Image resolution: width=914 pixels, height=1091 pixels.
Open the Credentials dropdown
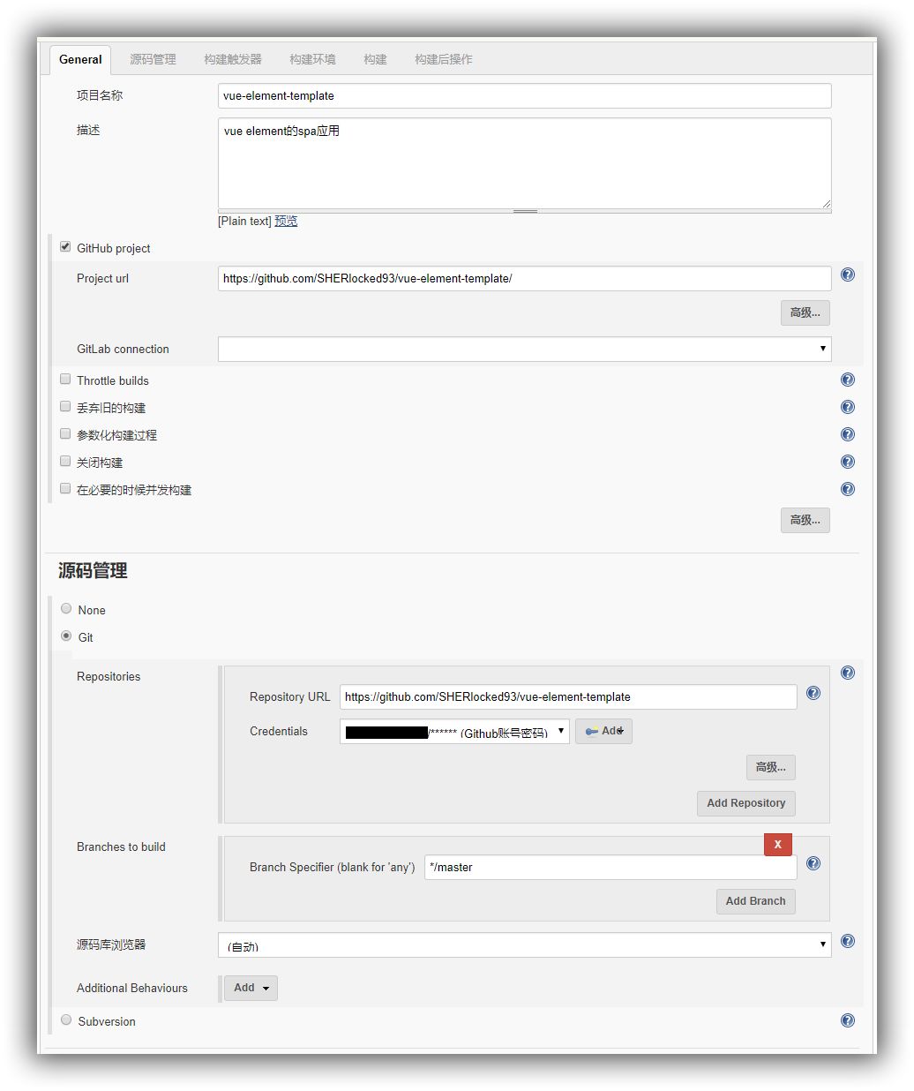click(x=454, y=731)
